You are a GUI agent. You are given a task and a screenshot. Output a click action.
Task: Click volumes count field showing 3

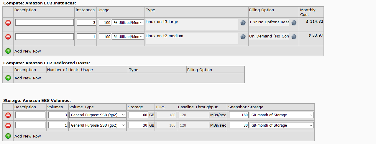58,115
